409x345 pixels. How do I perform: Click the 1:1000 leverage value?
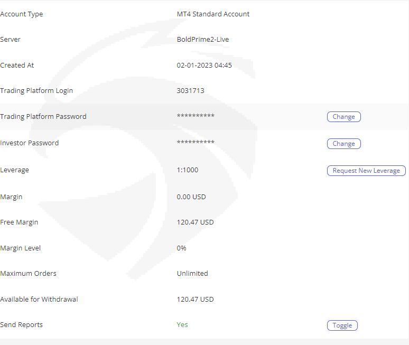(188, 170)
